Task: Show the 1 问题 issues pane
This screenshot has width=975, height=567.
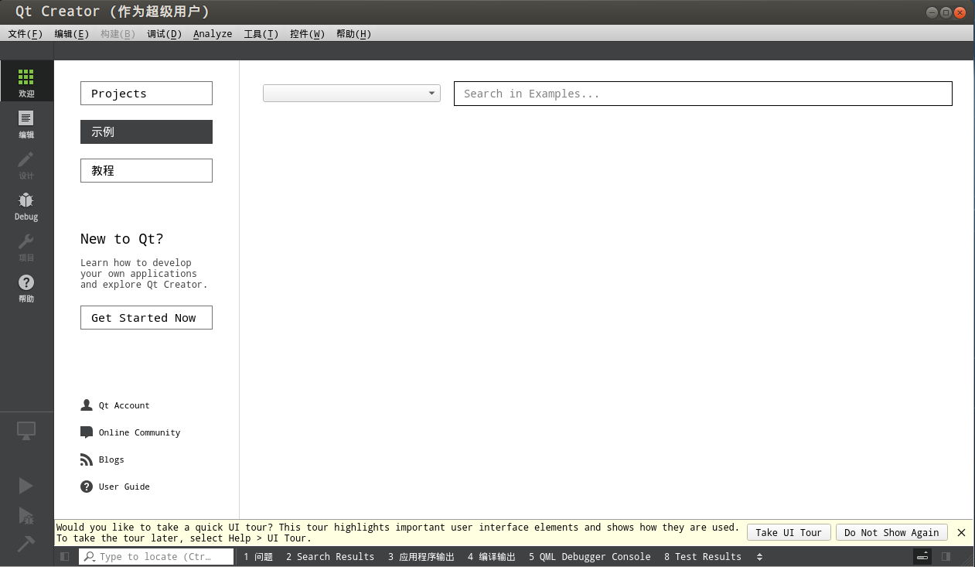Action: tap(258, 557)
